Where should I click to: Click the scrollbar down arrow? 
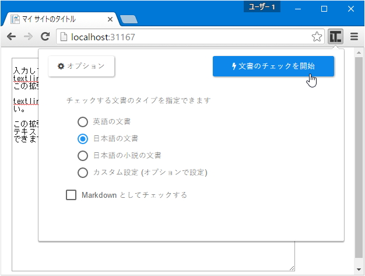coord(359,270)
